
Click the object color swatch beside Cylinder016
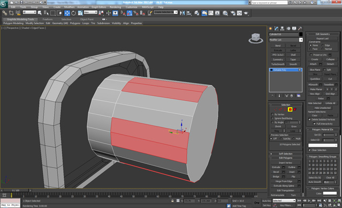tap(301, 34)
